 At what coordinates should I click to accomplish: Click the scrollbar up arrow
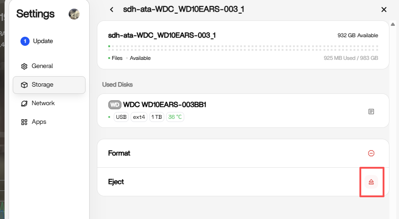pyautogui.click(x=393, y=25)
